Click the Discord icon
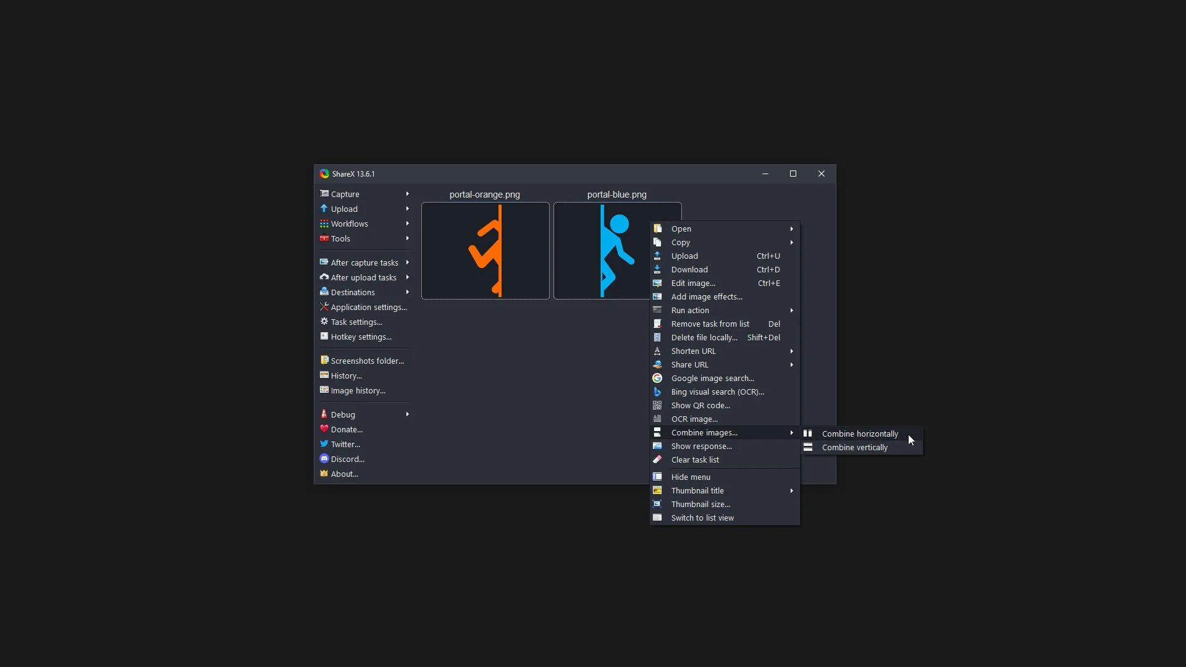Screen dimensions: 1186x667 (324, 459)
